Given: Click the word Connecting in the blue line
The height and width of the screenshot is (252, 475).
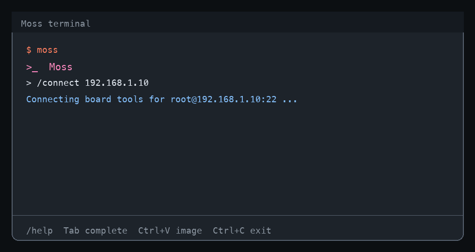Looking at the screenshot, I should [53, 99].
